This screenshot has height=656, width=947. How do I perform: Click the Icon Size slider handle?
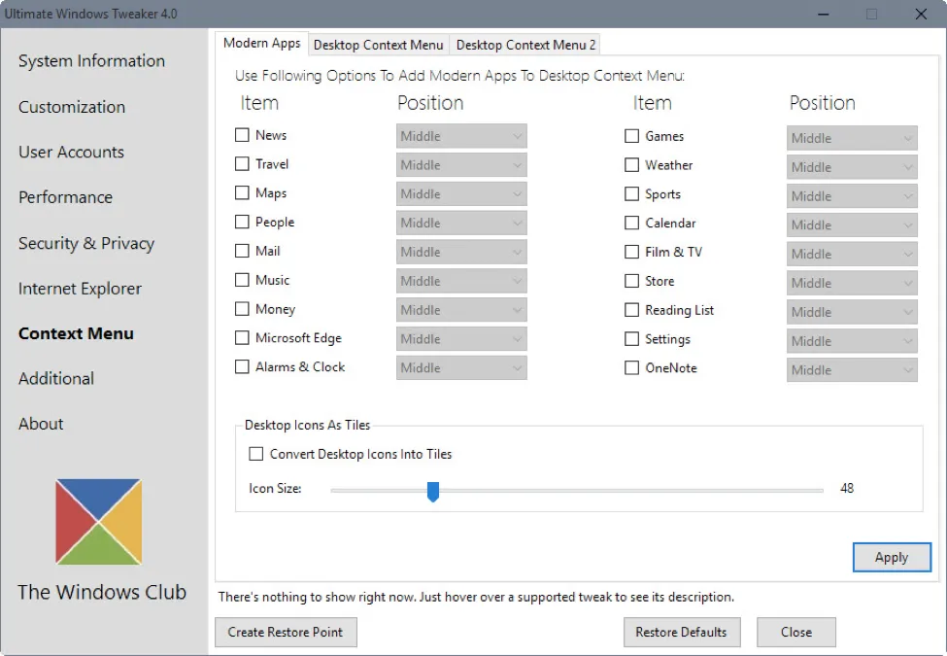(432, 492)
